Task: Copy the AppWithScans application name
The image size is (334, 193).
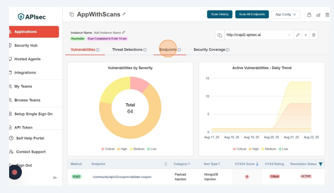Action: tap(71, 15)
